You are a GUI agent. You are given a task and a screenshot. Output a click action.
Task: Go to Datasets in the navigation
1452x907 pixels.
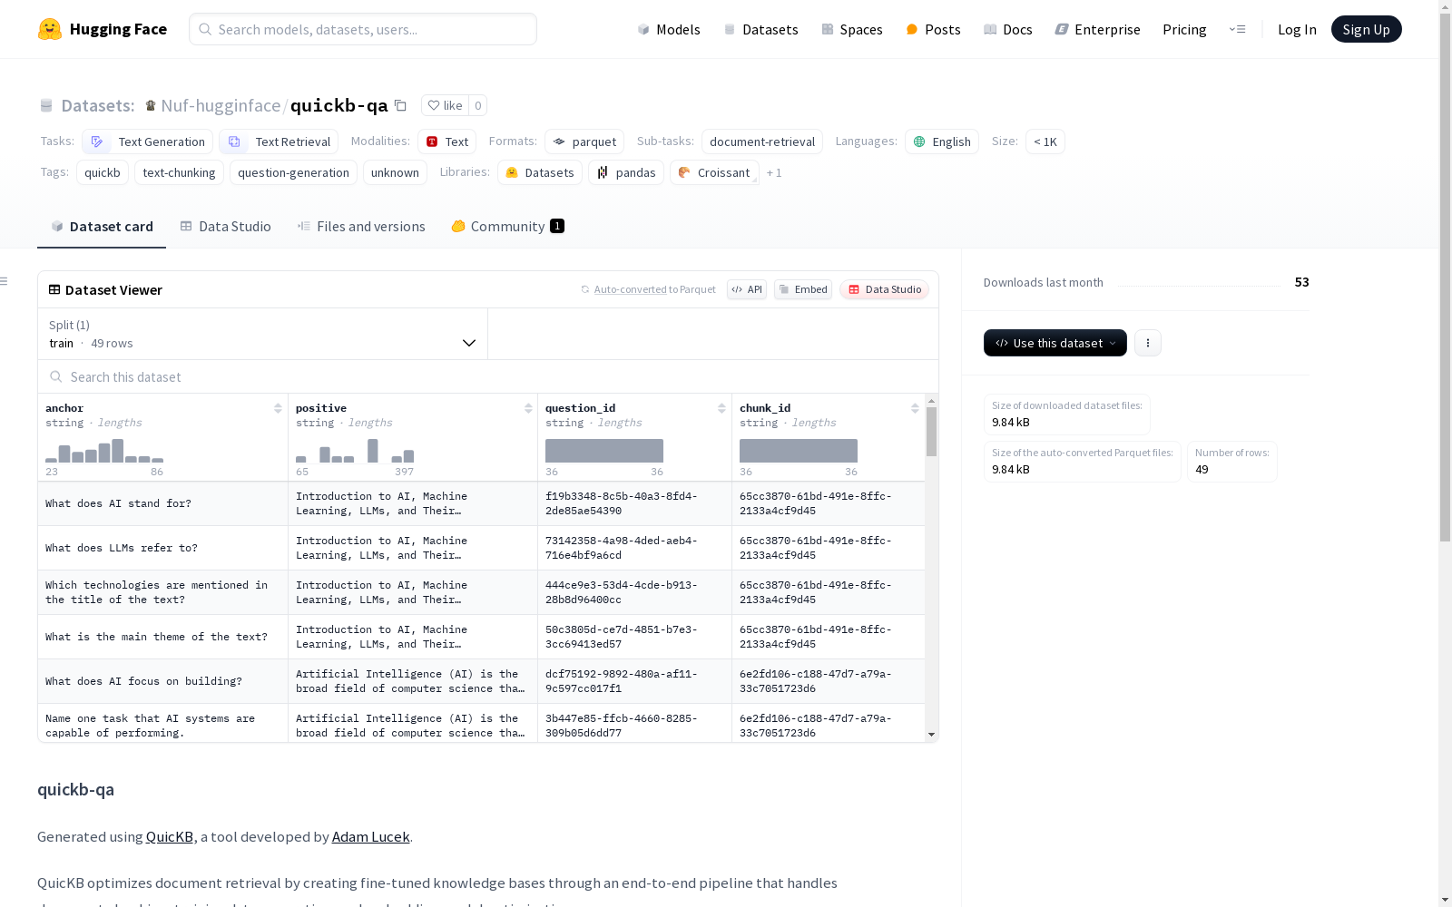pos(760,29)
